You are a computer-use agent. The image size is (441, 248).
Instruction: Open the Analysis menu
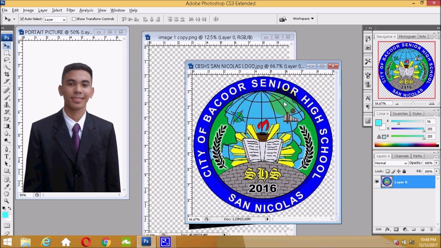click(86, 10)
